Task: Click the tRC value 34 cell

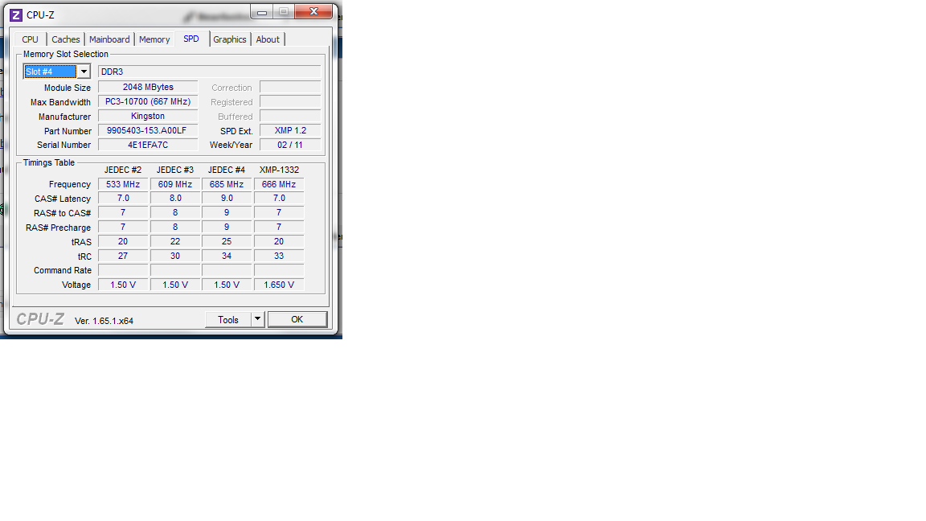Action: [227, 256]
